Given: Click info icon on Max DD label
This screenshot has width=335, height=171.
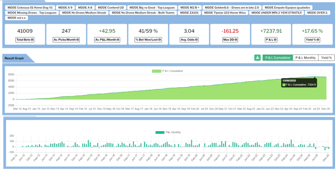Looking at the screenshot, I should 236,40.
